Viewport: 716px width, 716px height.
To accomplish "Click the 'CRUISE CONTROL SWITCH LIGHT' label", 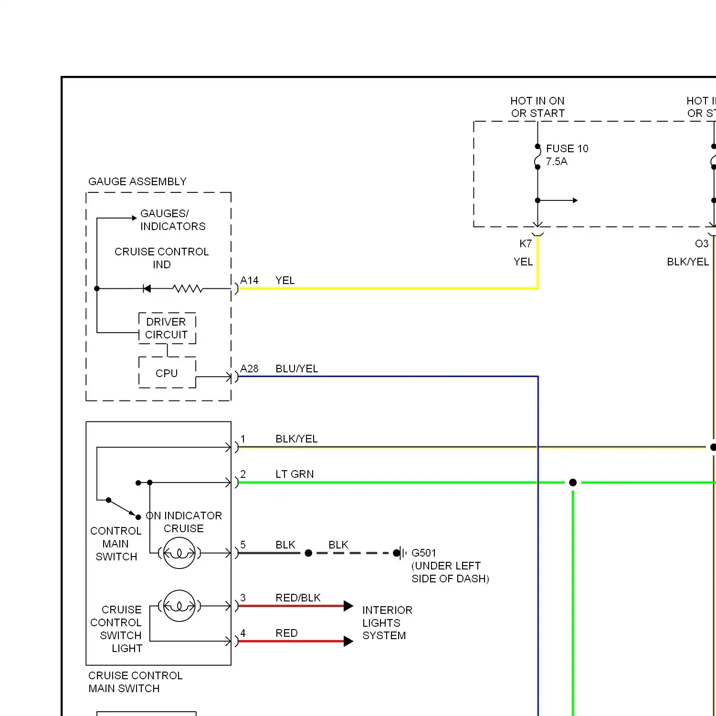I will (x=116, y=629).
